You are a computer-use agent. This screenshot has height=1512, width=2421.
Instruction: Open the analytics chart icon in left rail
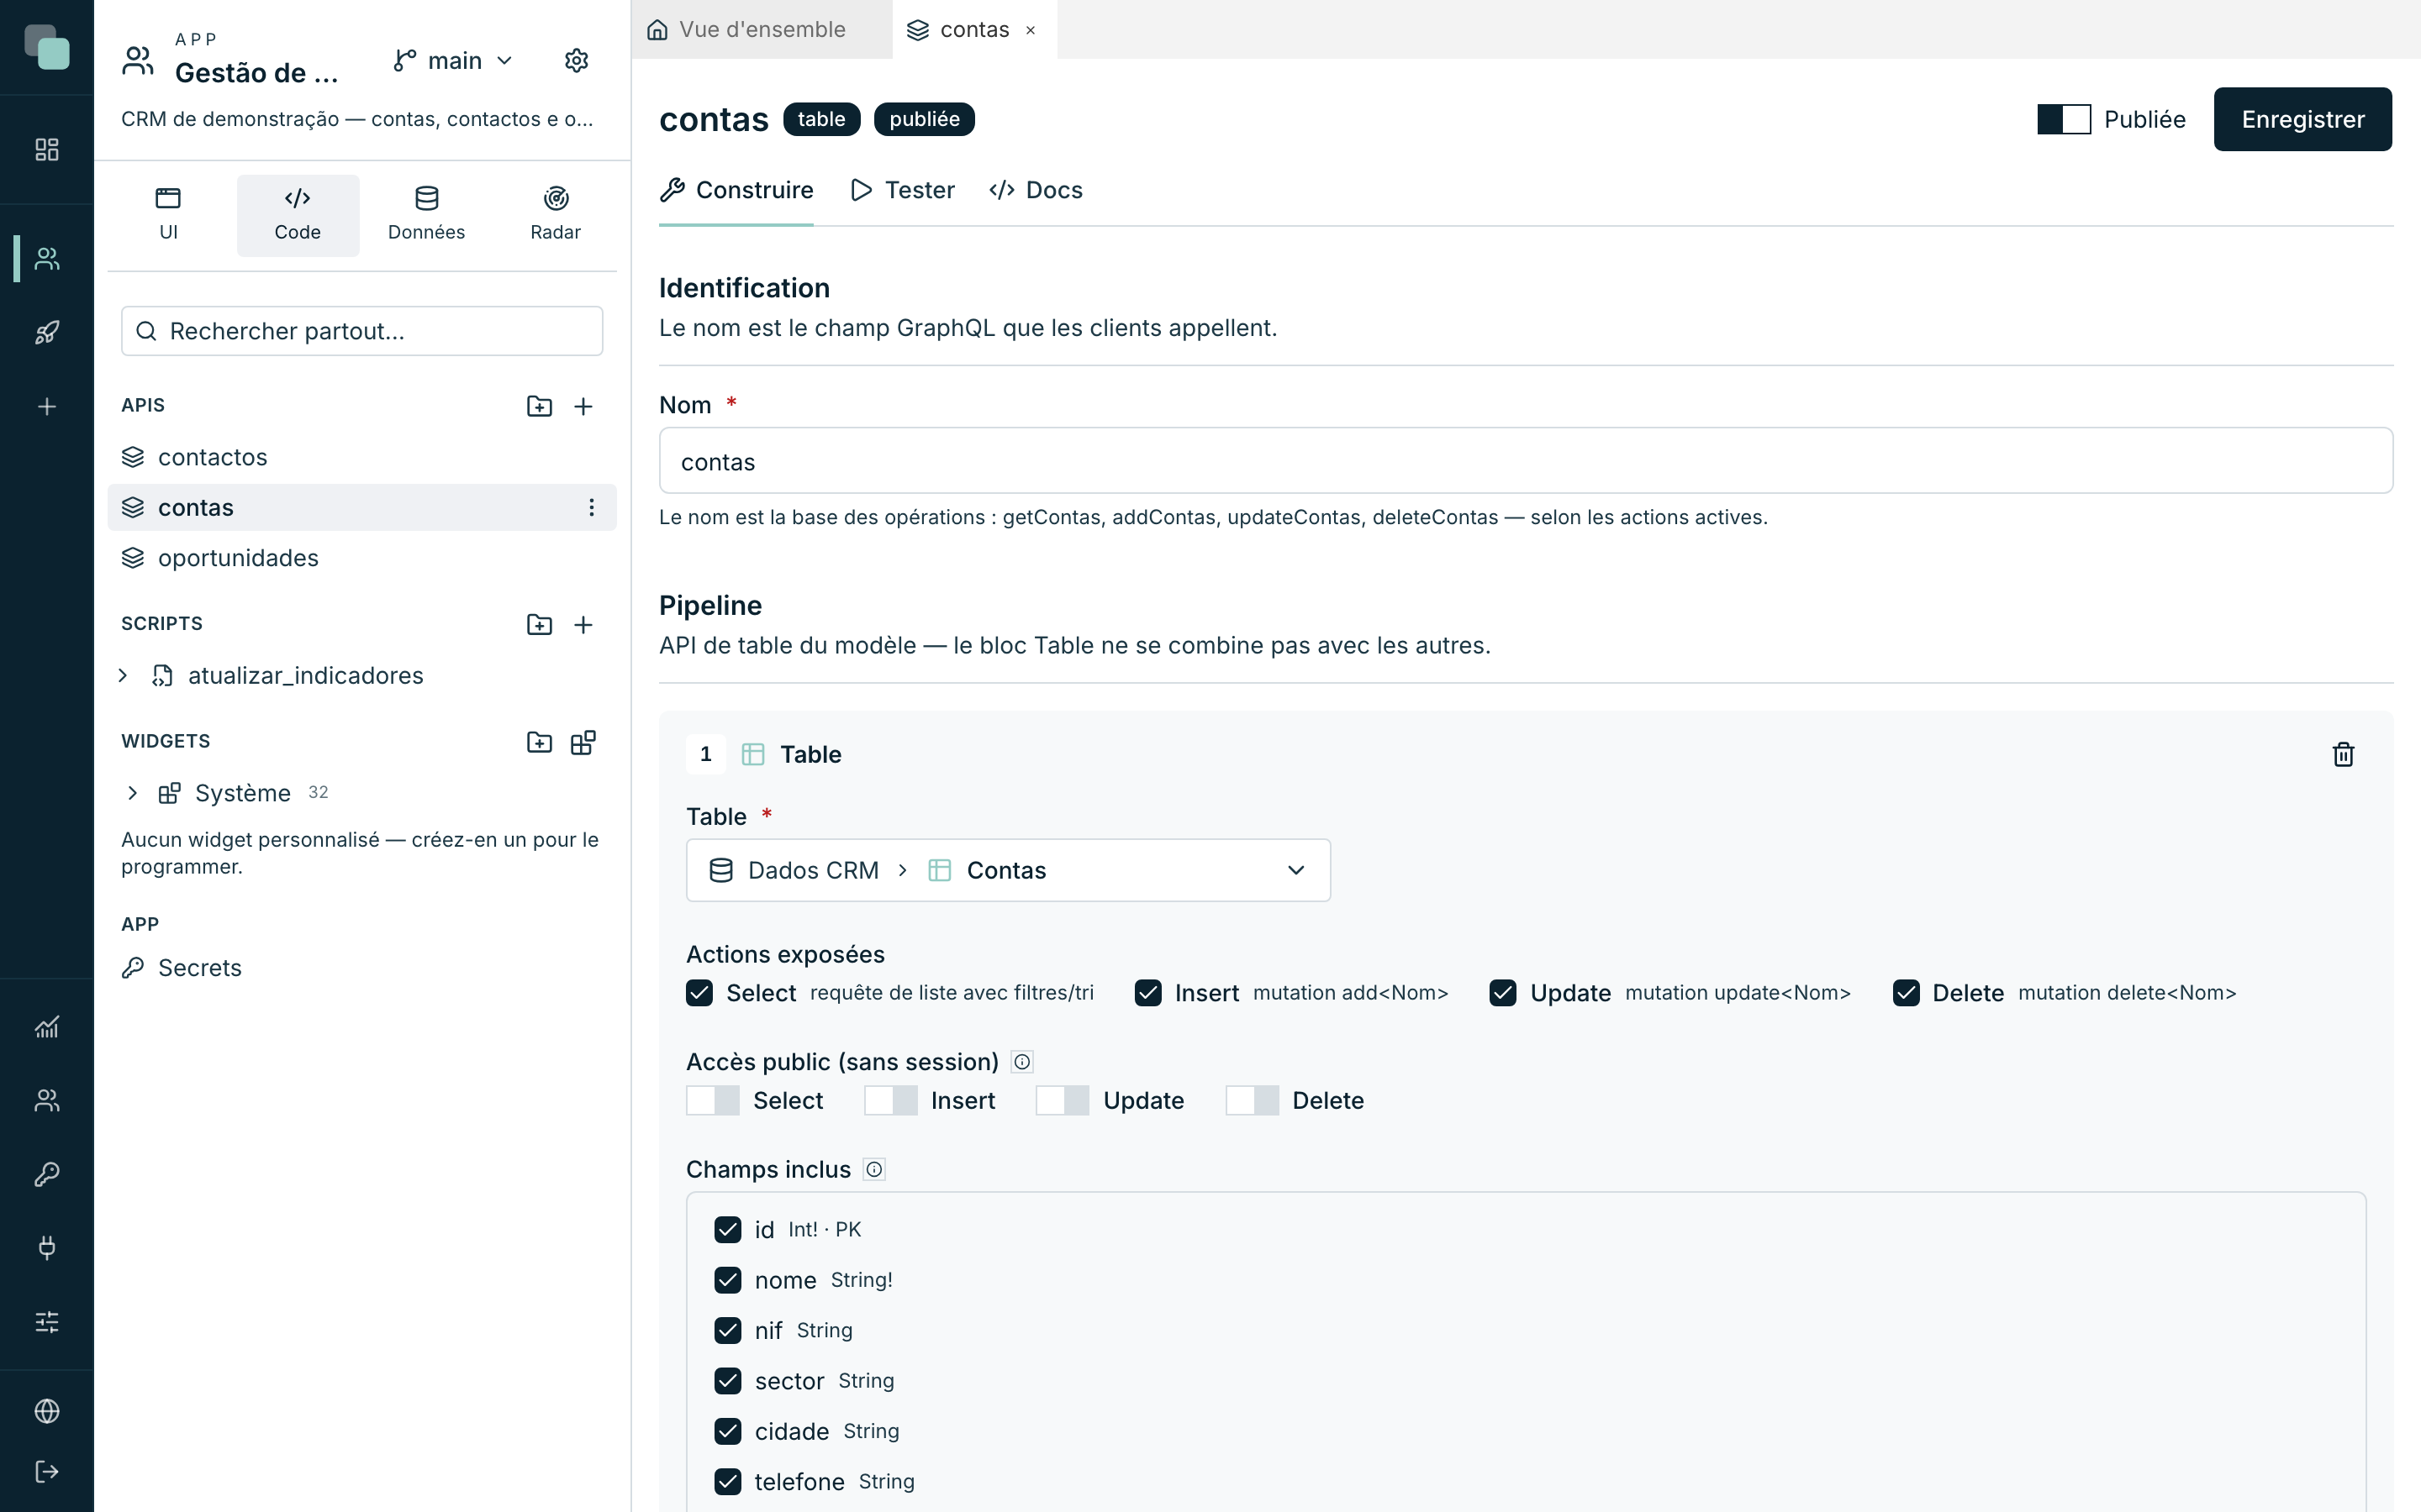(x=47, y=1027)
